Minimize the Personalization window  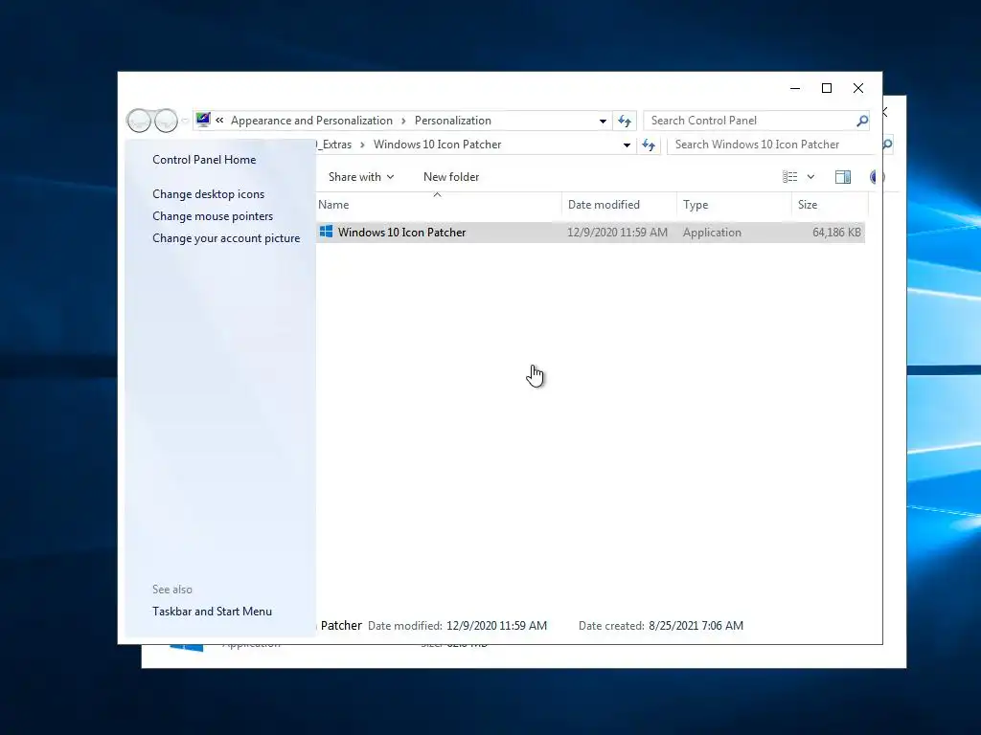pyautogui.click(x=795, y=89)
